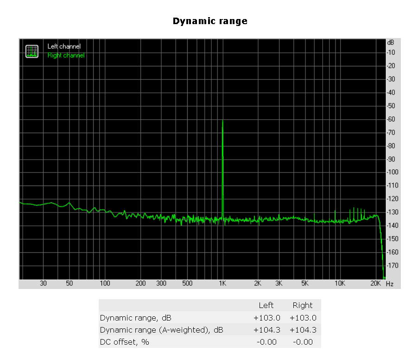
Task: Click the Hz unit label
Action: [390, 284]
